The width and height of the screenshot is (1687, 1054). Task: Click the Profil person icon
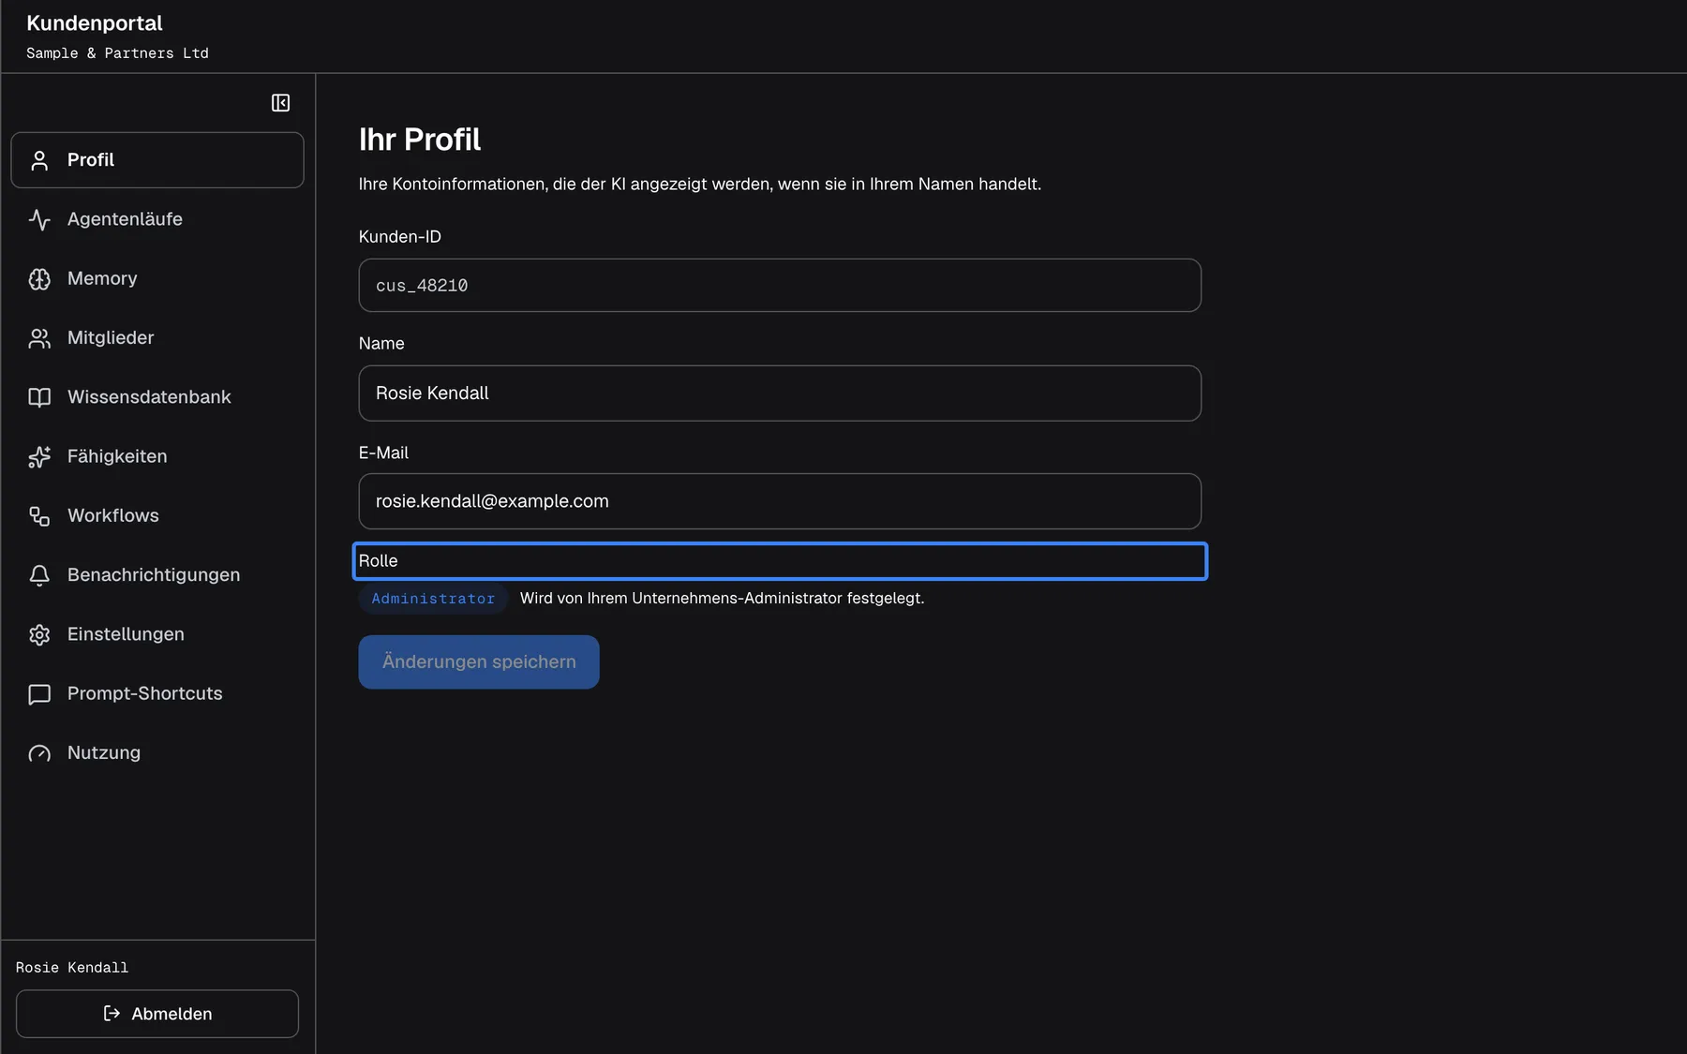click(39, 160)
